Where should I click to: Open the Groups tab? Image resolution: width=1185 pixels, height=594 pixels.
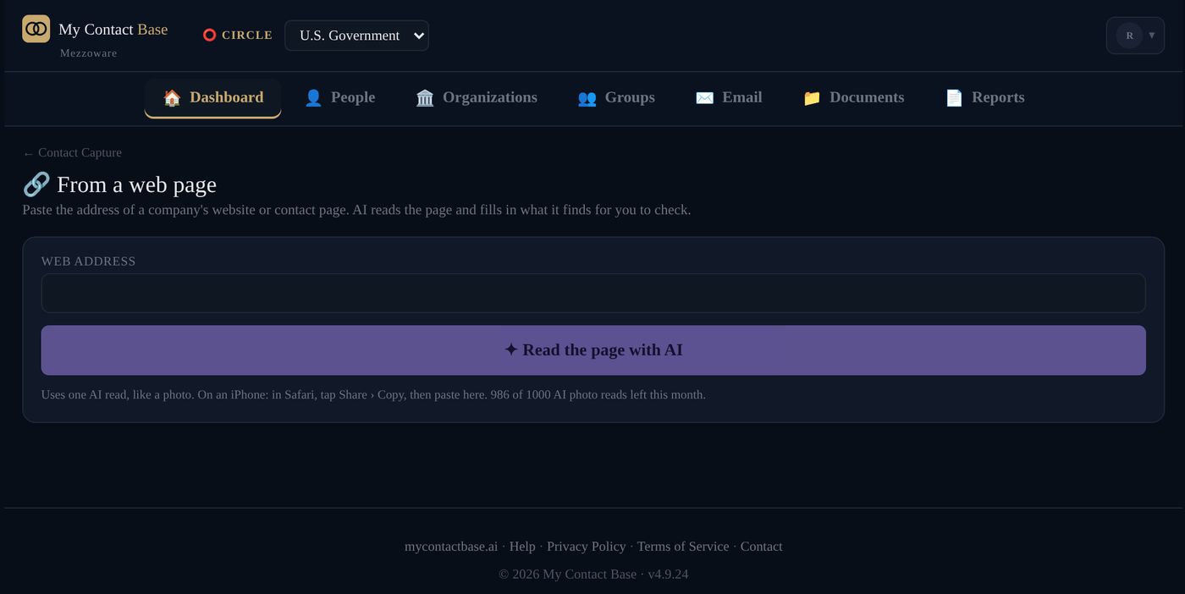[x=616, y=98]
